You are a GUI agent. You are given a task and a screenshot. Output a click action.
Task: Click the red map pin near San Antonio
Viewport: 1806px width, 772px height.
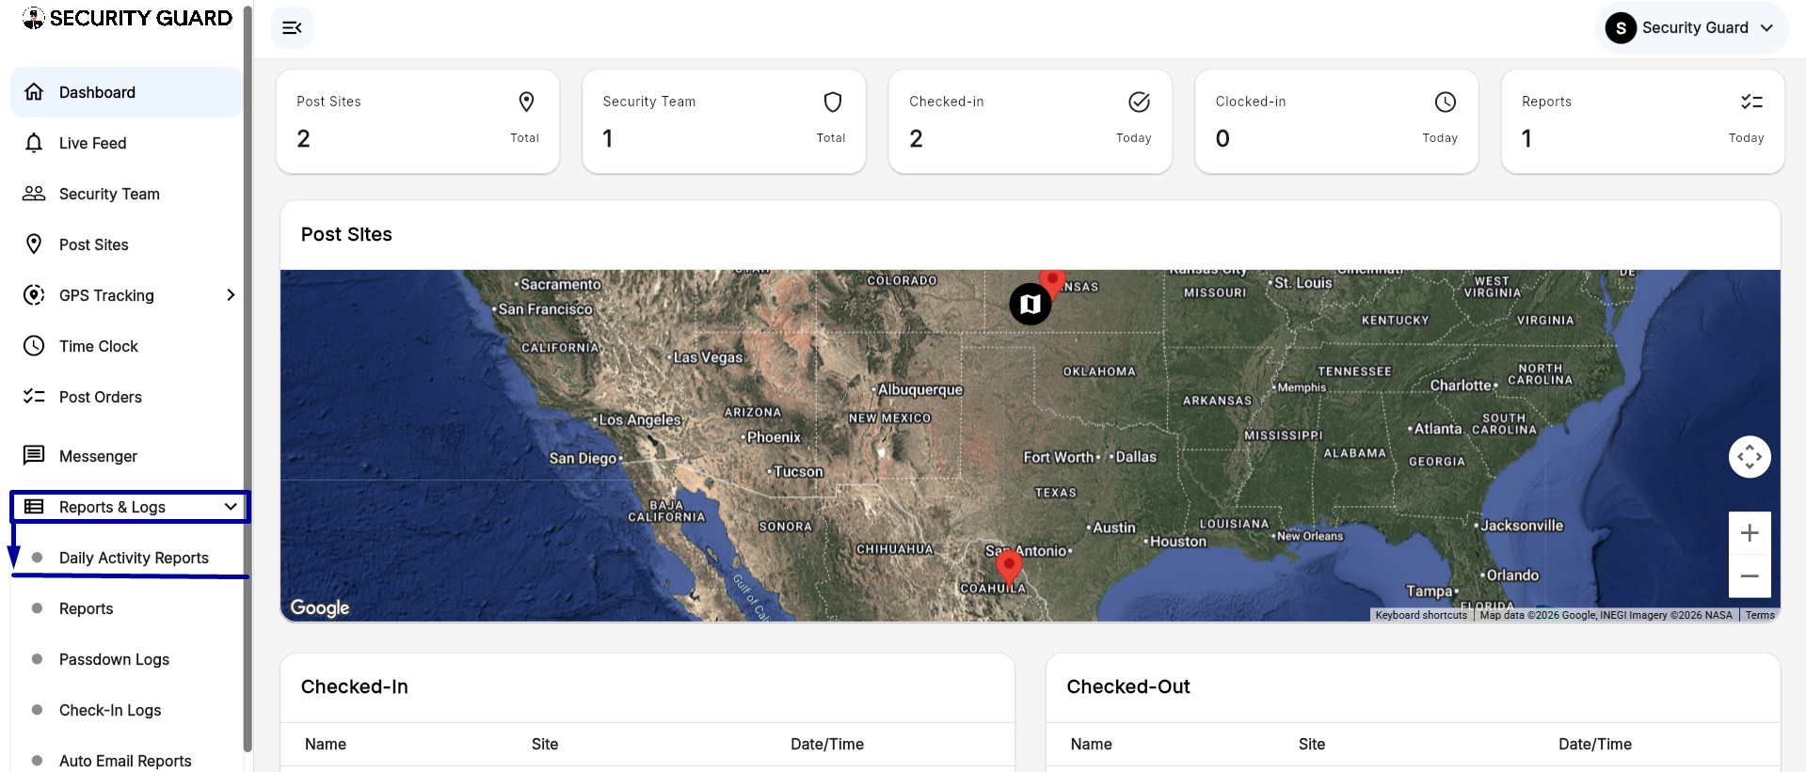point(1009,569)
